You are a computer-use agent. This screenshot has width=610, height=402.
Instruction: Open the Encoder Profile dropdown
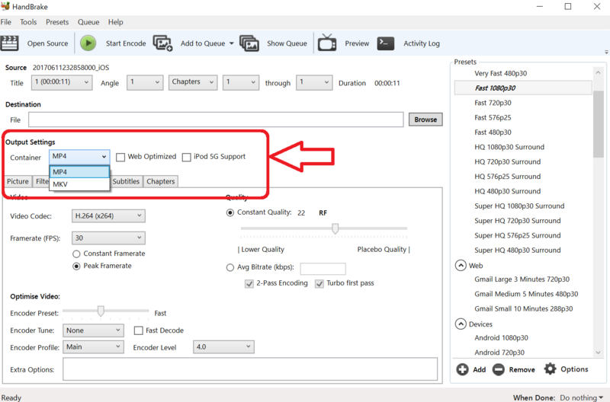93,347
